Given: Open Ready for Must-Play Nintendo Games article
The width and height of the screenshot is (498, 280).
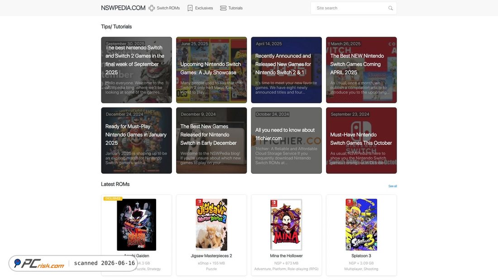Looking at the screenshot, I should pos(137,140).
